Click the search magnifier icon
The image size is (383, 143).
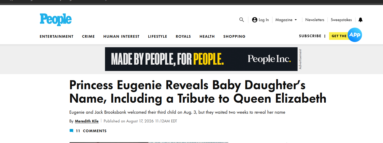pos(241,20)
